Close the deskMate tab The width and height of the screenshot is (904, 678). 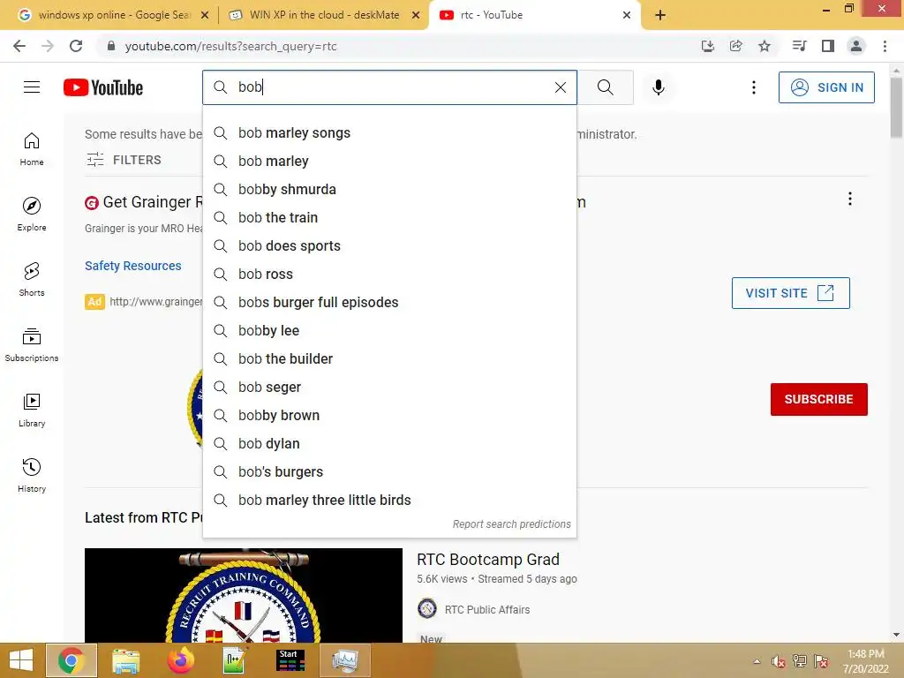click(x=416, y=15)
